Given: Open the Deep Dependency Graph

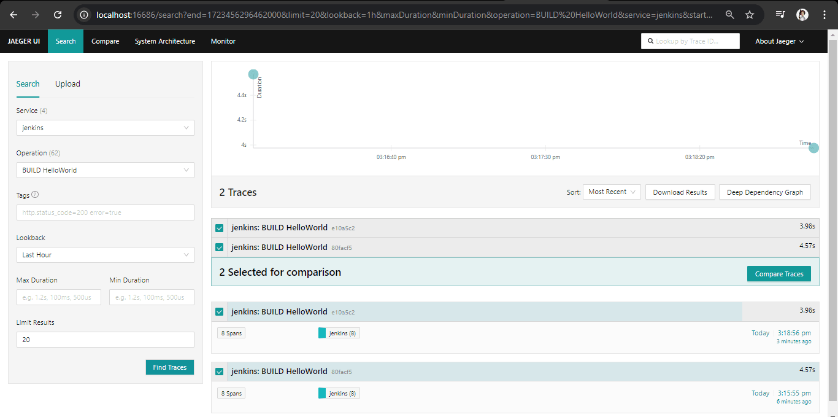Looking at the screenshot, I should tap(765, 192).
